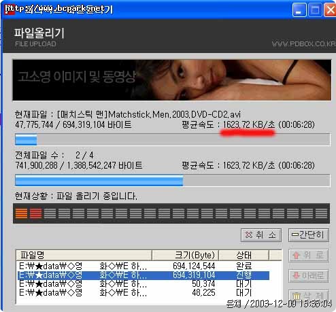Select the row with size 50,374

(144, 284)
